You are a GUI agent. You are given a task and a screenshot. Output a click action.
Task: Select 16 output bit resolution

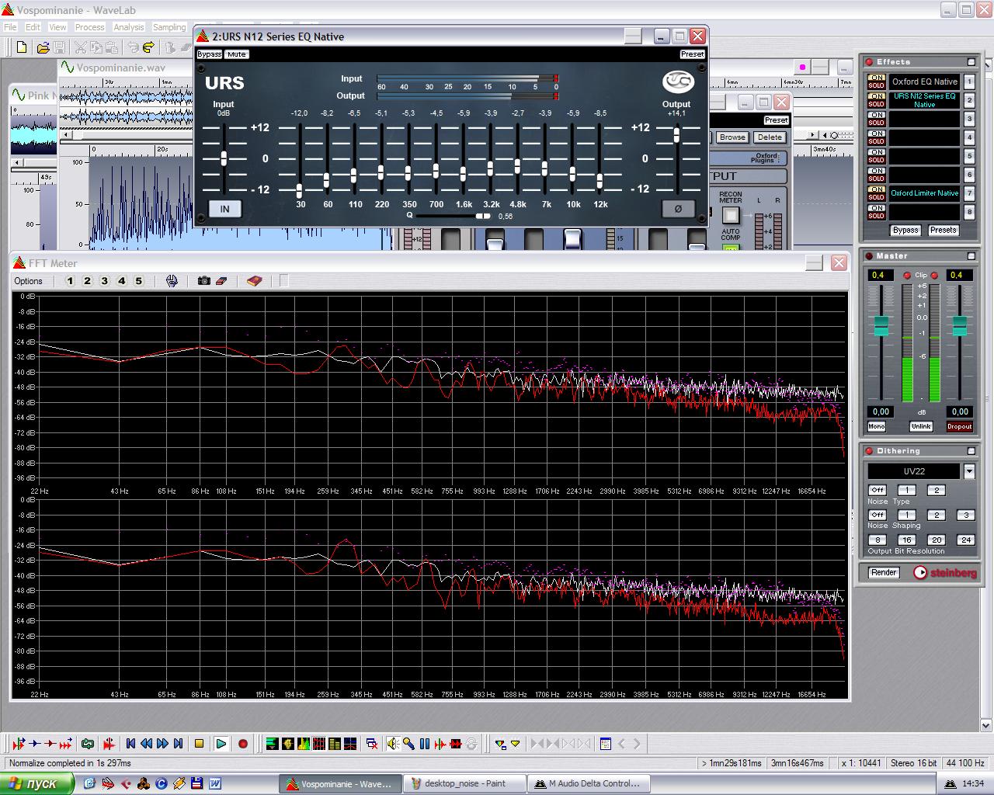click(906, 540)
